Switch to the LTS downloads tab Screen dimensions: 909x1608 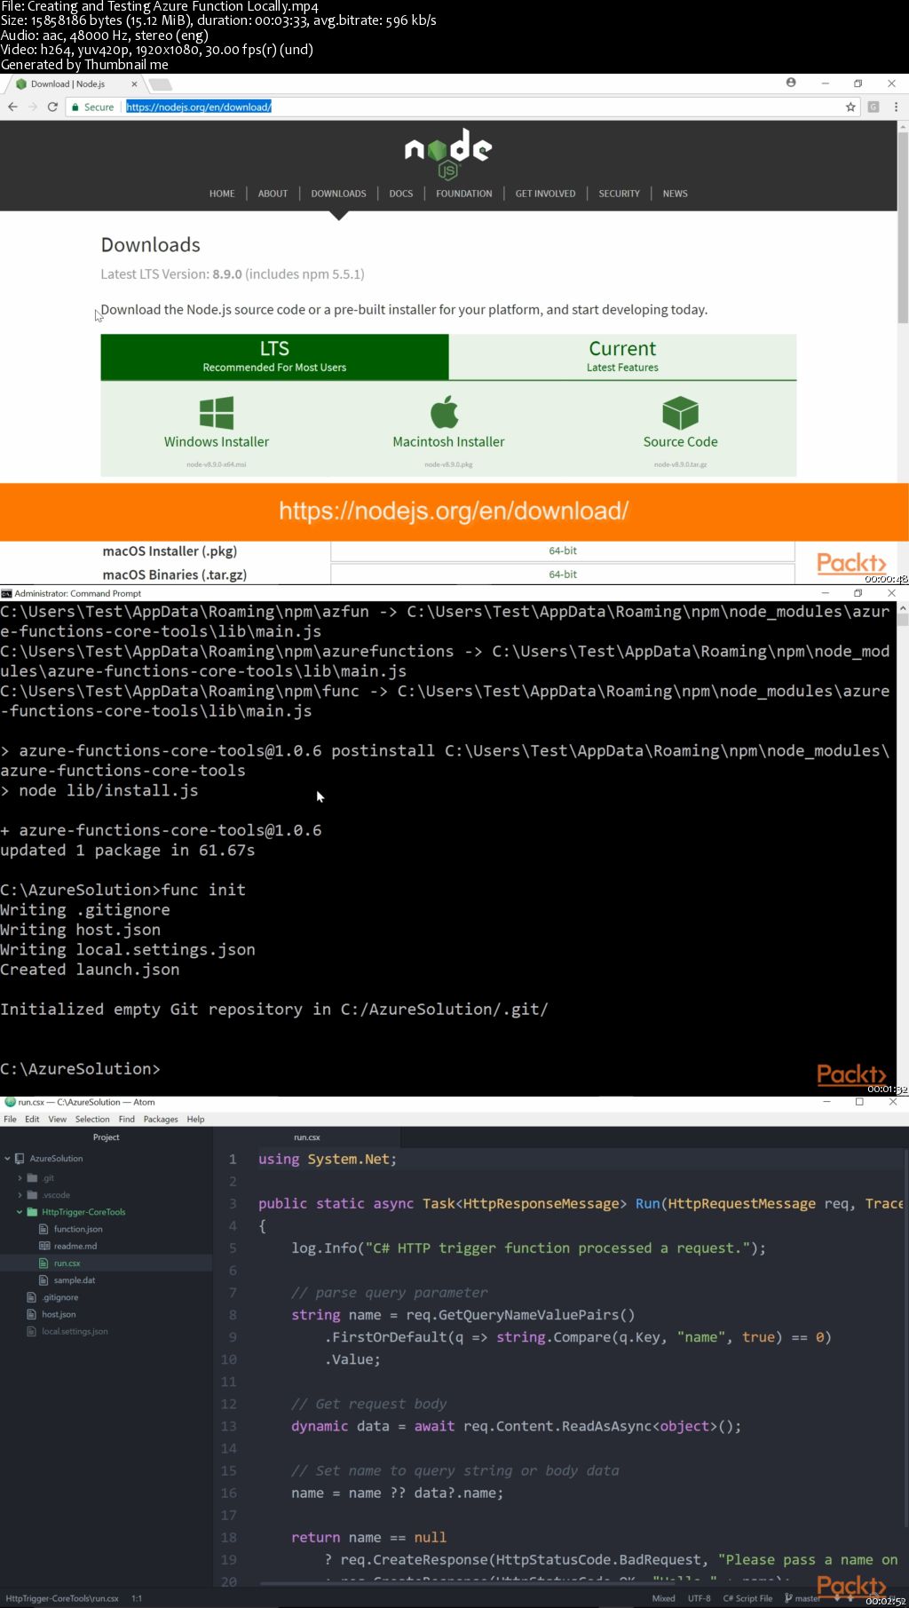274,356
